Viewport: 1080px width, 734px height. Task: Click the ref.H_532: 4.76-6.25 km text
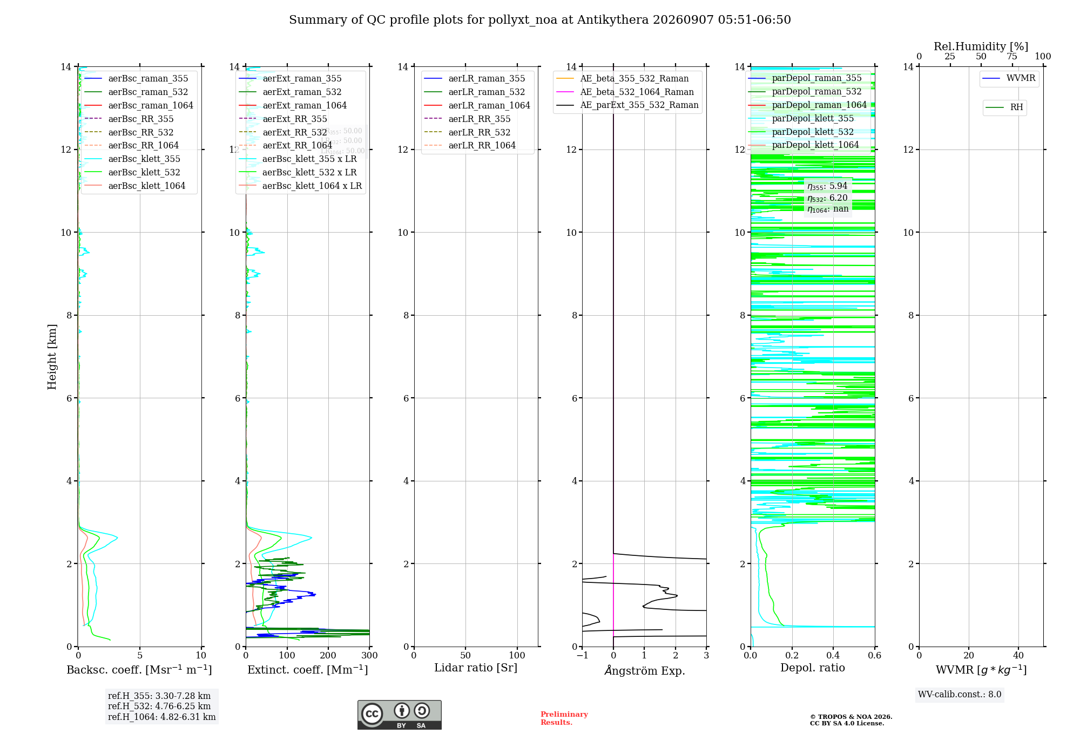(159, 706)
